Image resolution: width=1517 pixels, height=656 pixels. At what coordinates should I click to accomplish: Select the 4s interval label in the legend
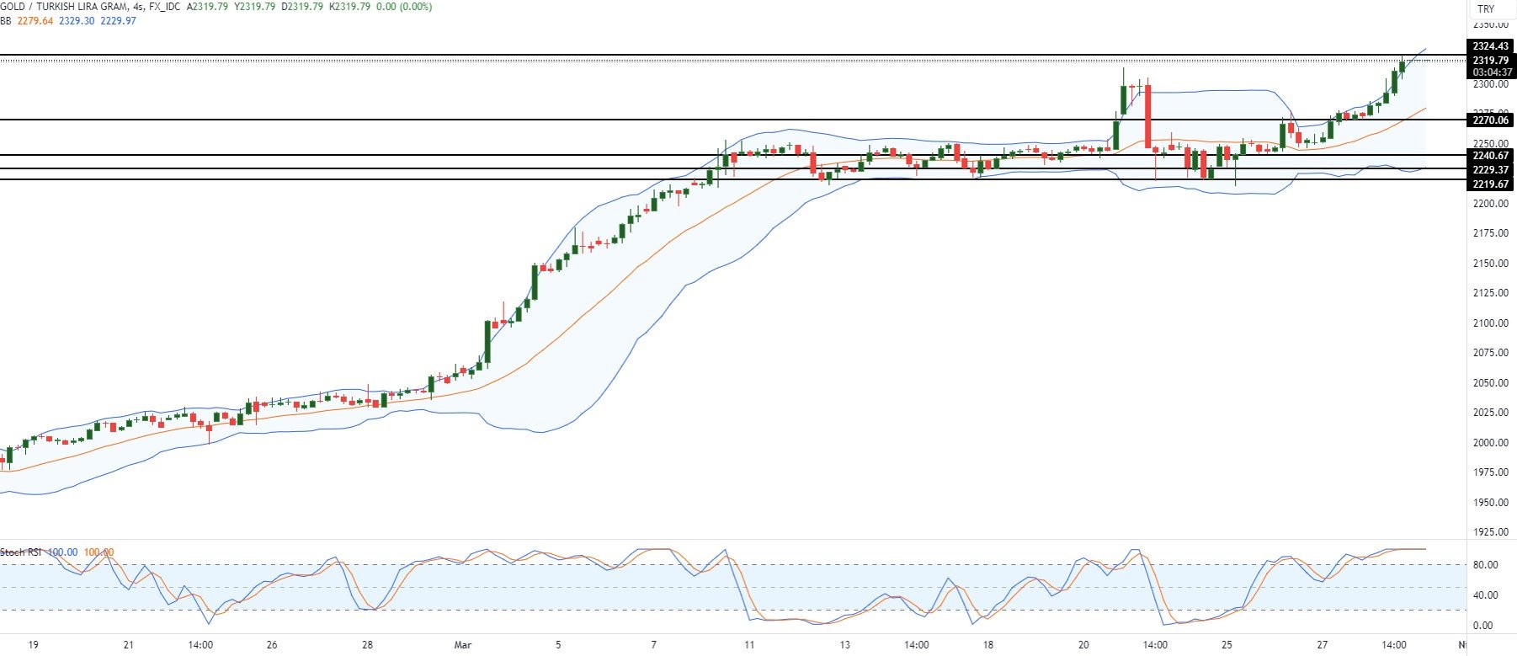tap(136, 7)
